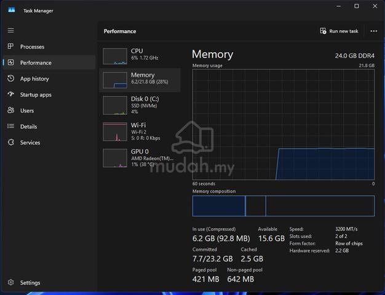The height and width of the screenshot is (295, 385).
Task: Click the Settings gear icon
Action: click(10, 283)
